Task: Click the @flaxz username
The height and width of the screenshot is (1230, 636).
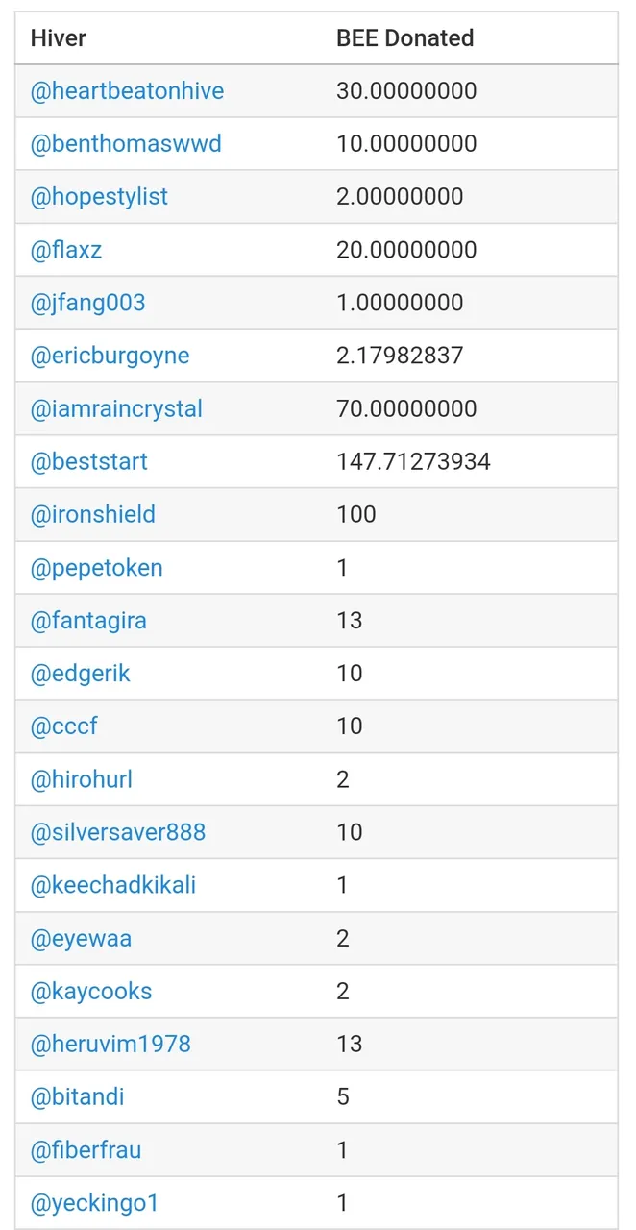Action: [66, 250]
